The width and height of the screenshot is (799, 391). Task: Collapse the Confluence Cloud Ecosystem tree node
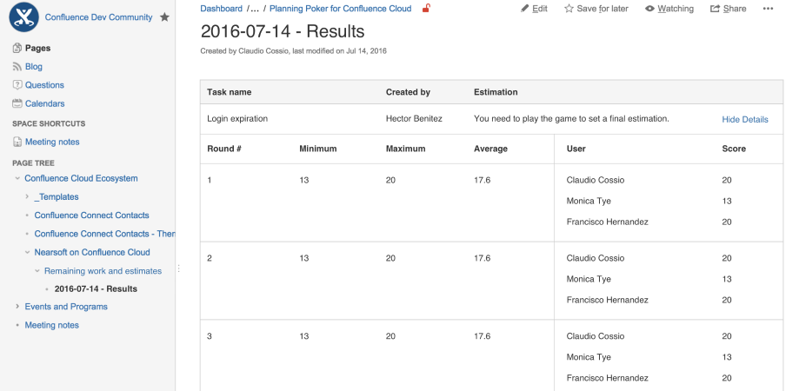[17, 179]
